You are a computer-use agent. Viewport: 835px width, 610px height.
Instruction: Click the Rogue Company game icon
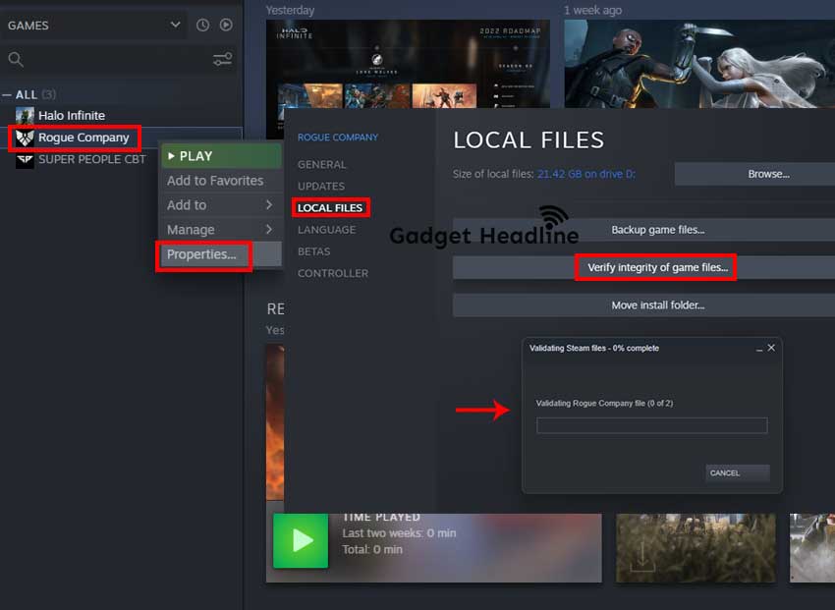click(24, 138)
